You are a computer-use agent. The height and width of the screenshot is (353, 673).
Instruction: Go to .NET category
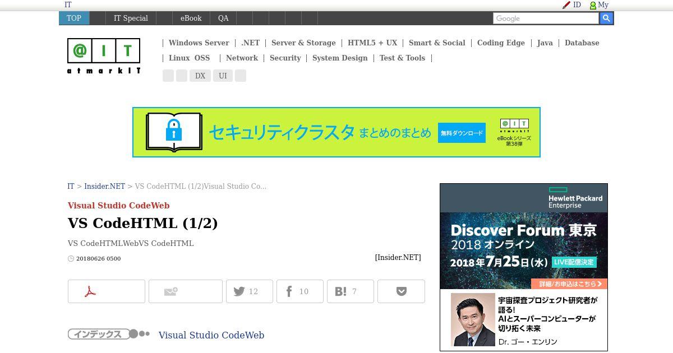251,43
